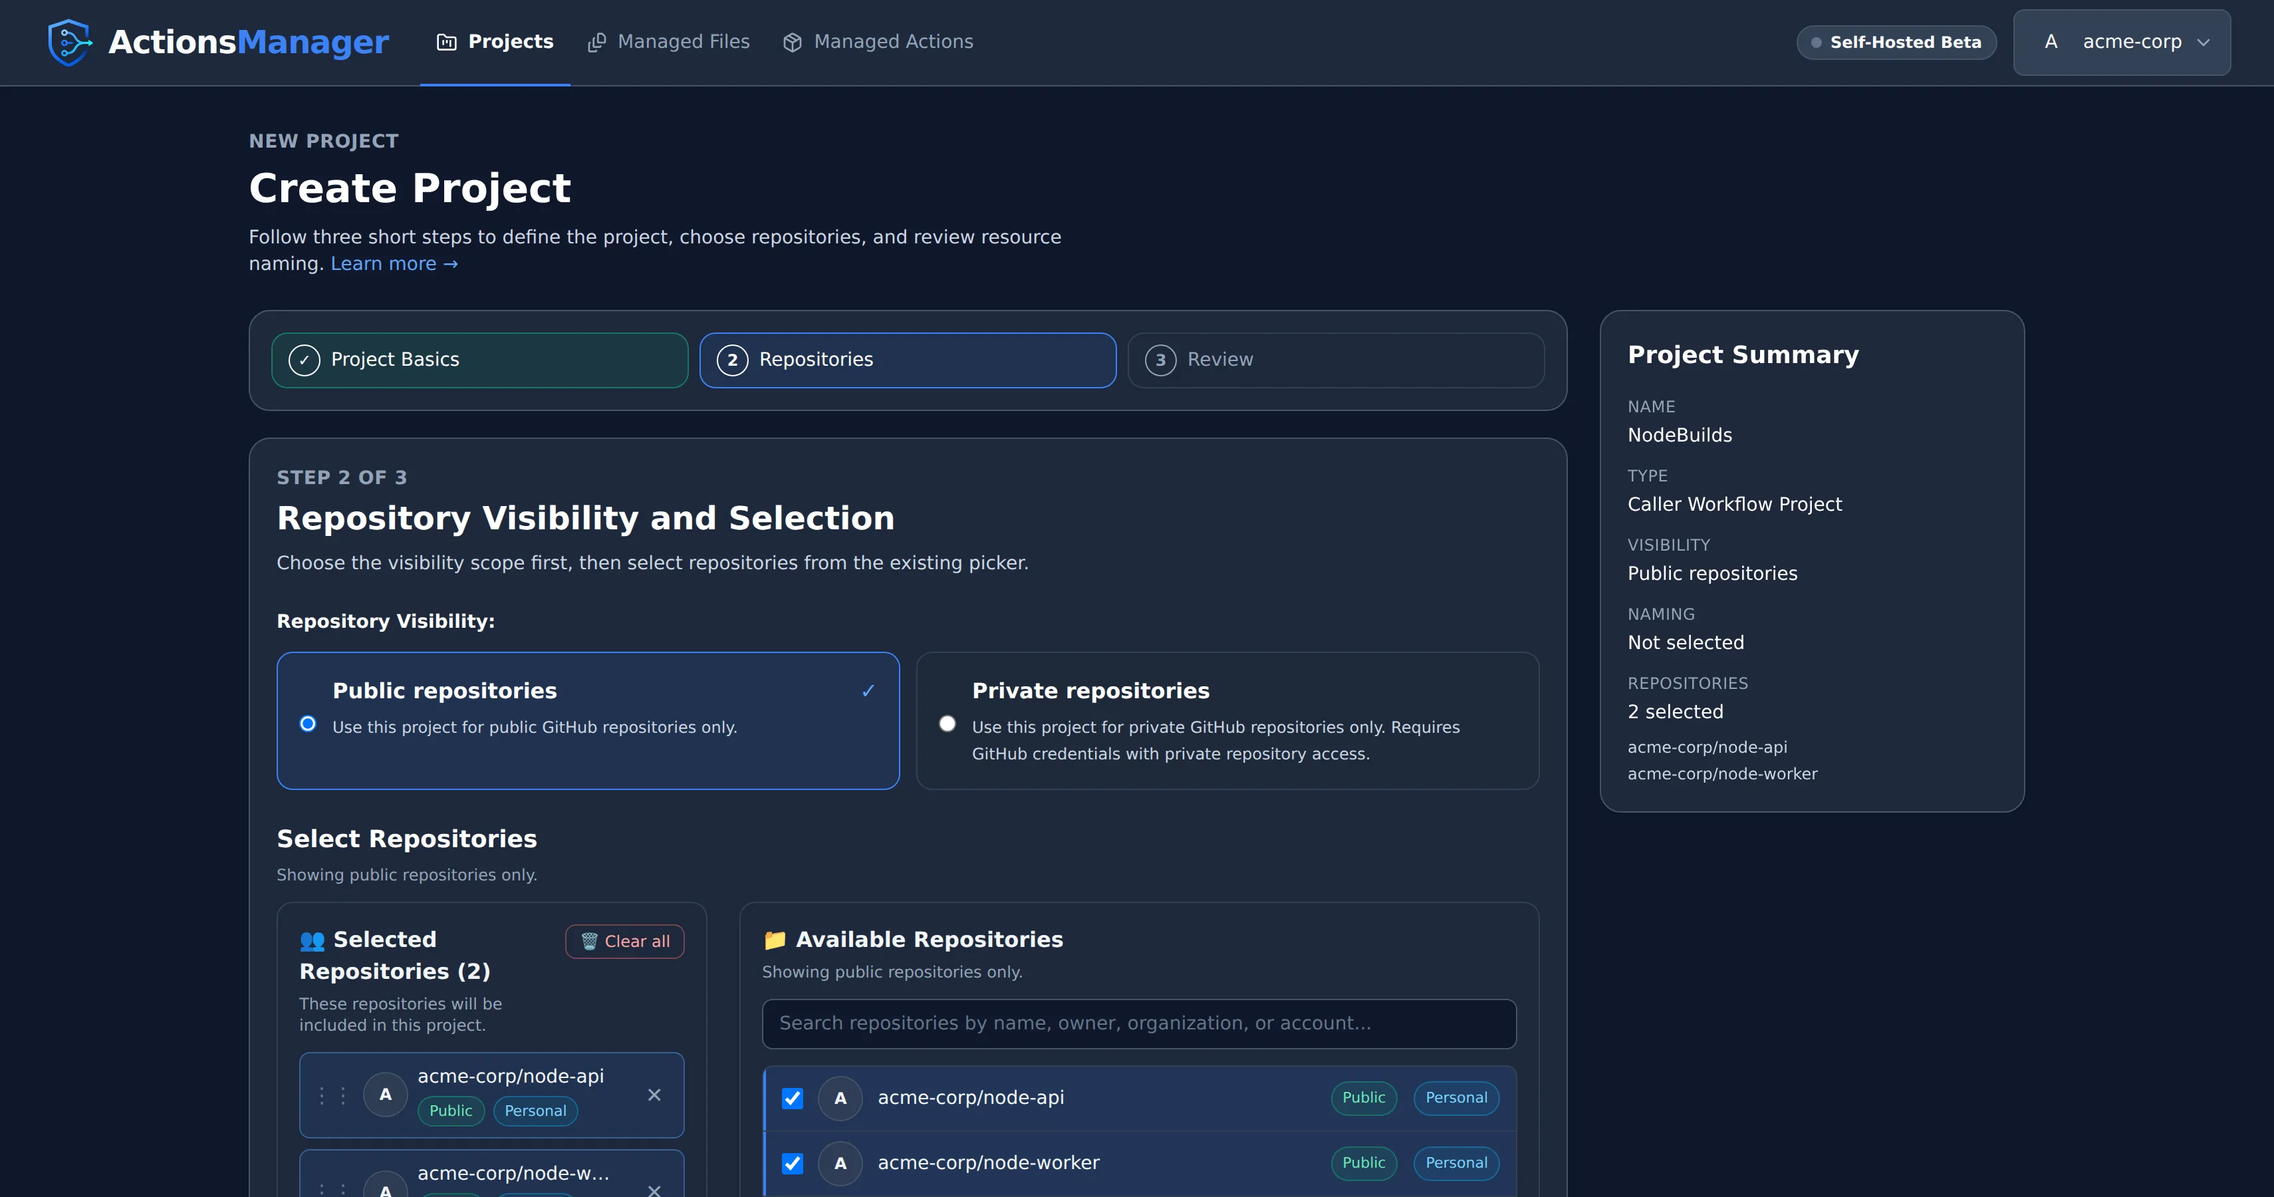The height and width of the screenshot is (1197, 2274).
Task: Open the Managed Files nav tab
Action: coord(668,41)
